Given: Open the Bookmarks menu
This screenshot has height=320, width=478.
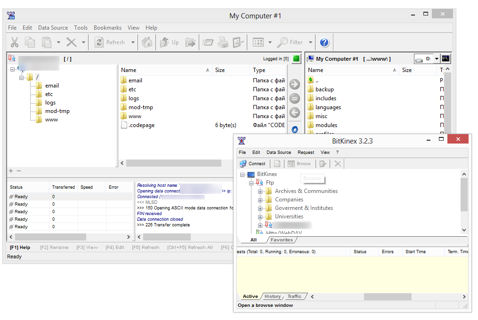Looking at the screenshot, I should tap(107, 28).
